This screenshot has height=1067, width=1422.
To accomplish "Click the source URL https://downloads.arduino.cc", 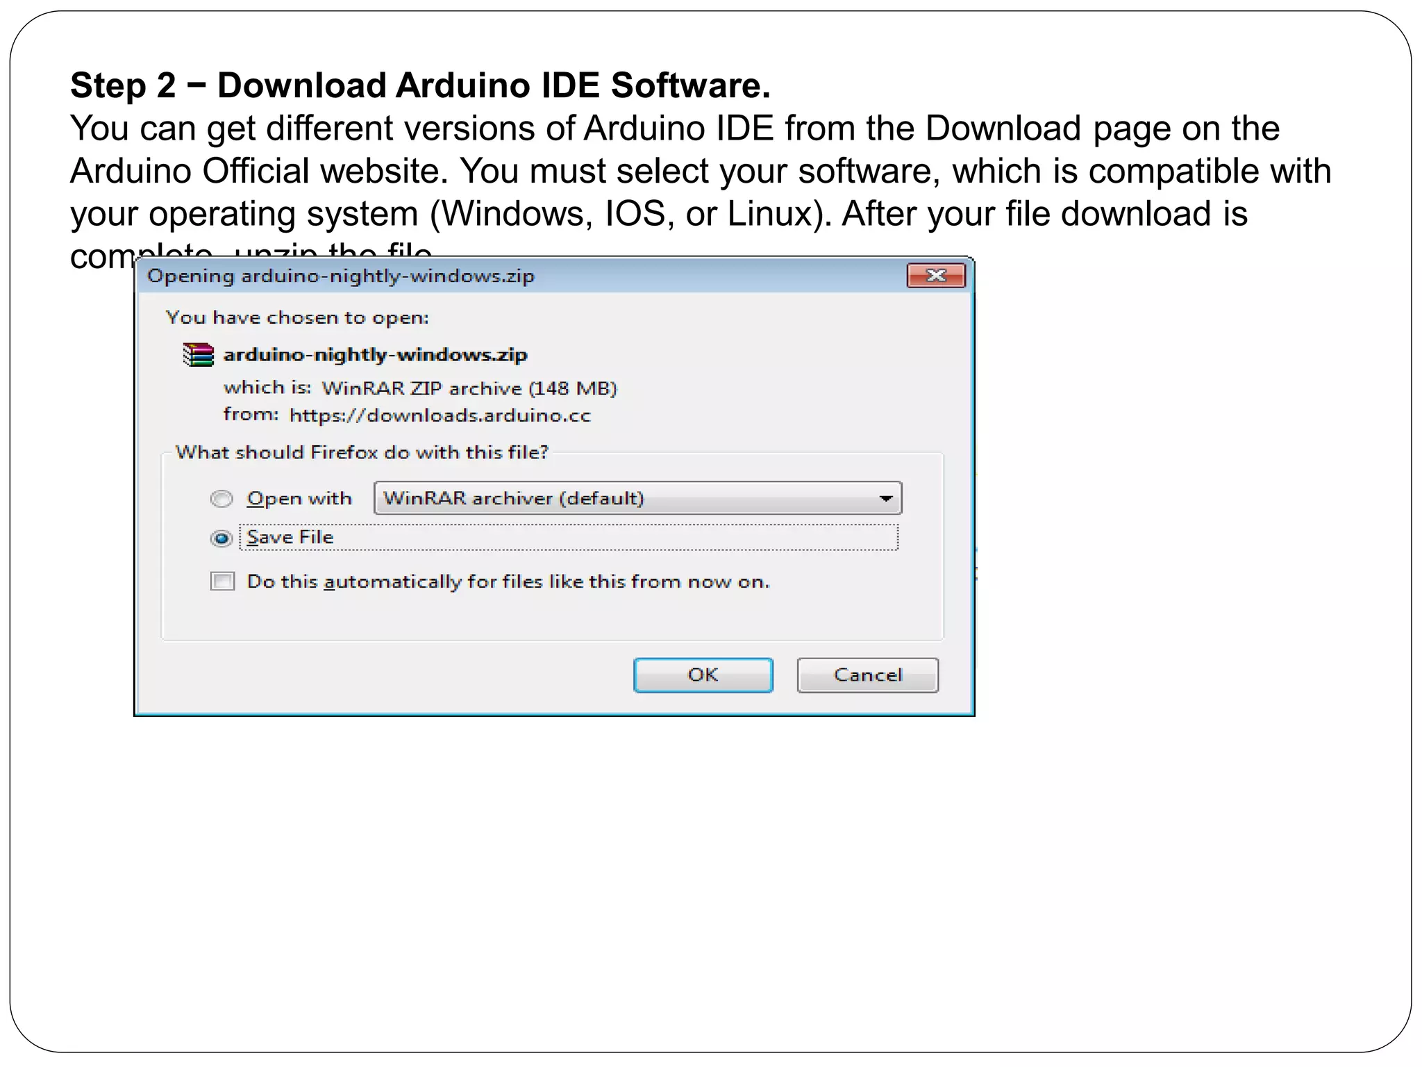I will point(440,415).
